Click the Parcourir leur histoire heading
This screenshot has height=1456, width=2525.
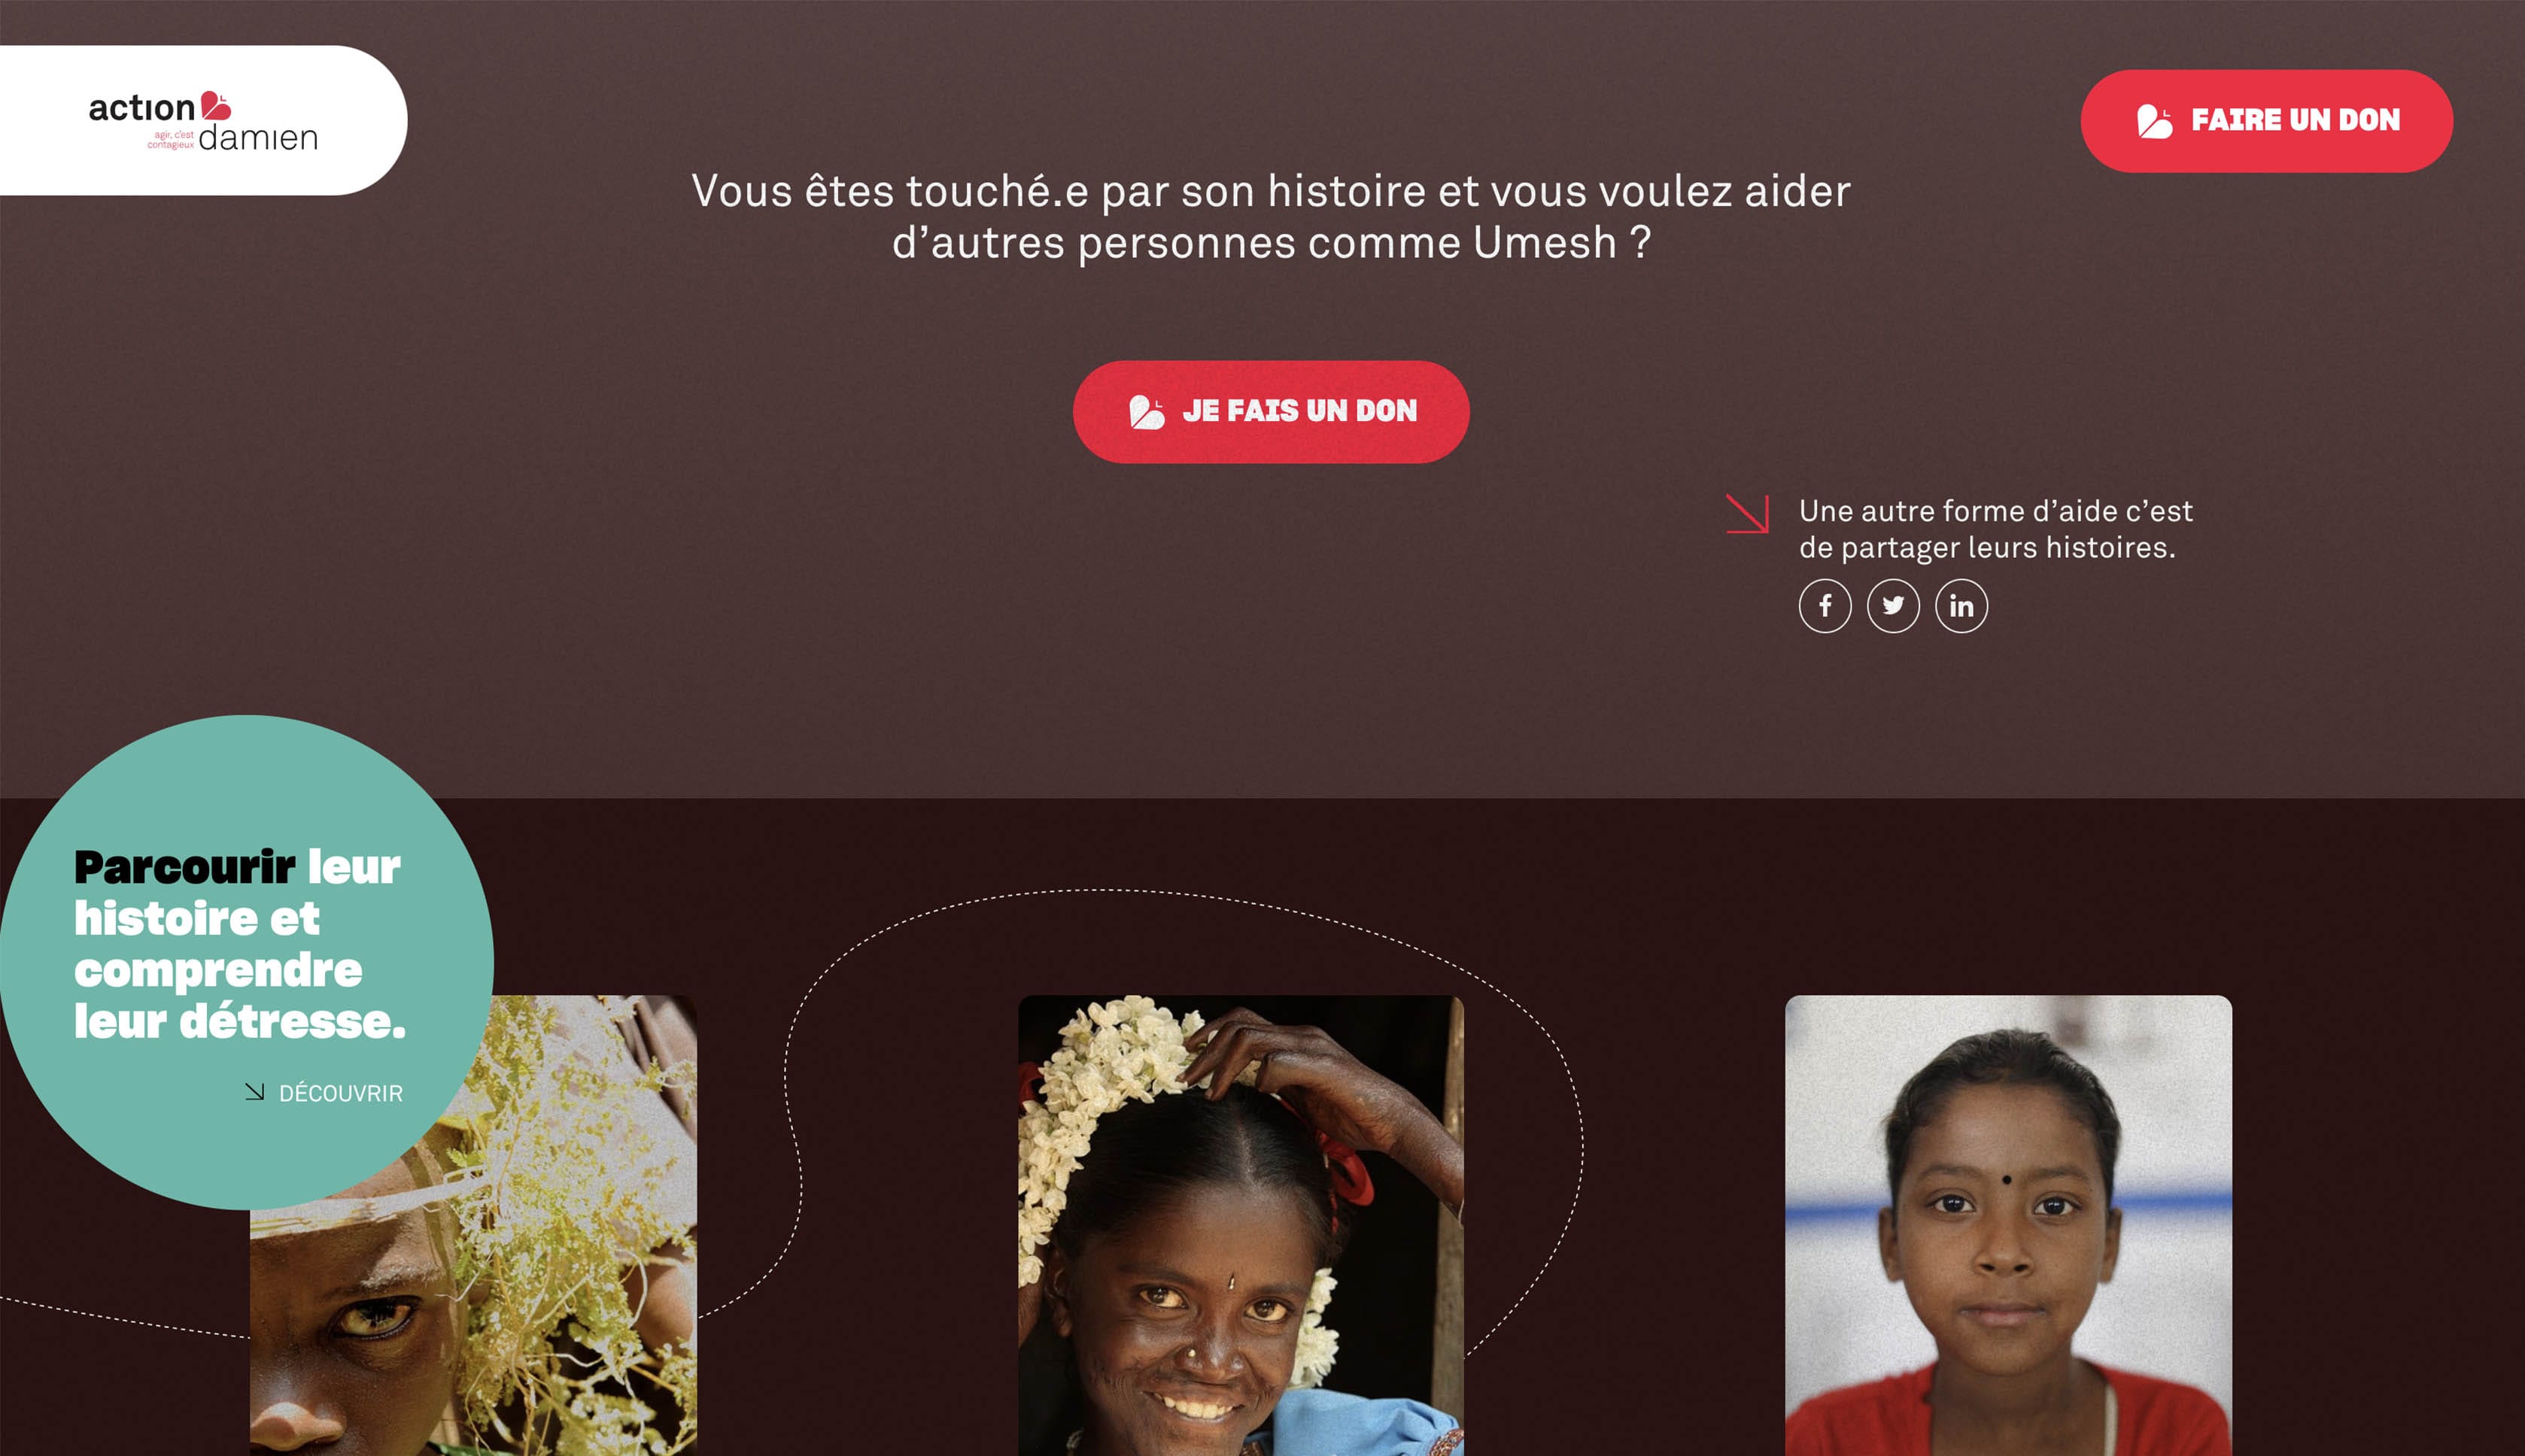point(240,944)
